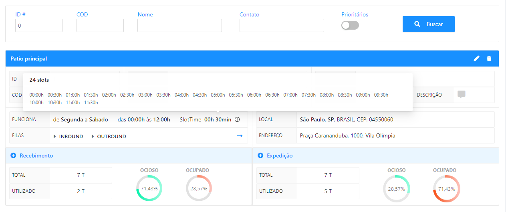
Task: Click the Expedição up-arrow circle icon
Action: [x=260, y=155]
